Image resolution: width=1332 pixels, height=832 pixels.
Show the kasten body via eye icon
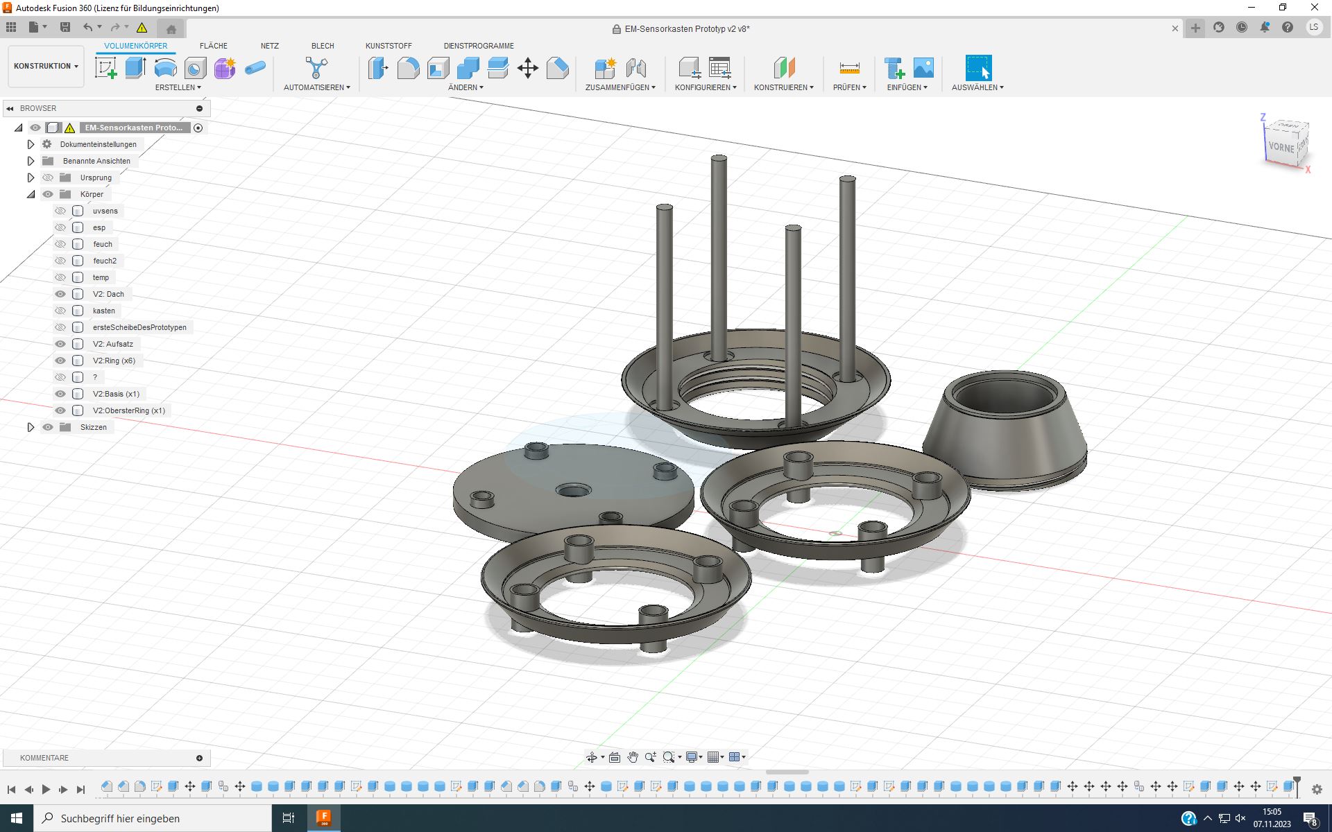click(60, 311)
